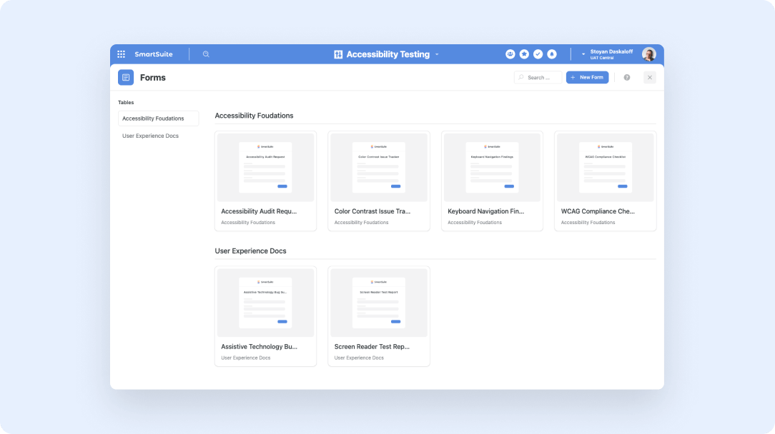
Task: Click the Accessibility Testing solution icon
Action: 338,54
